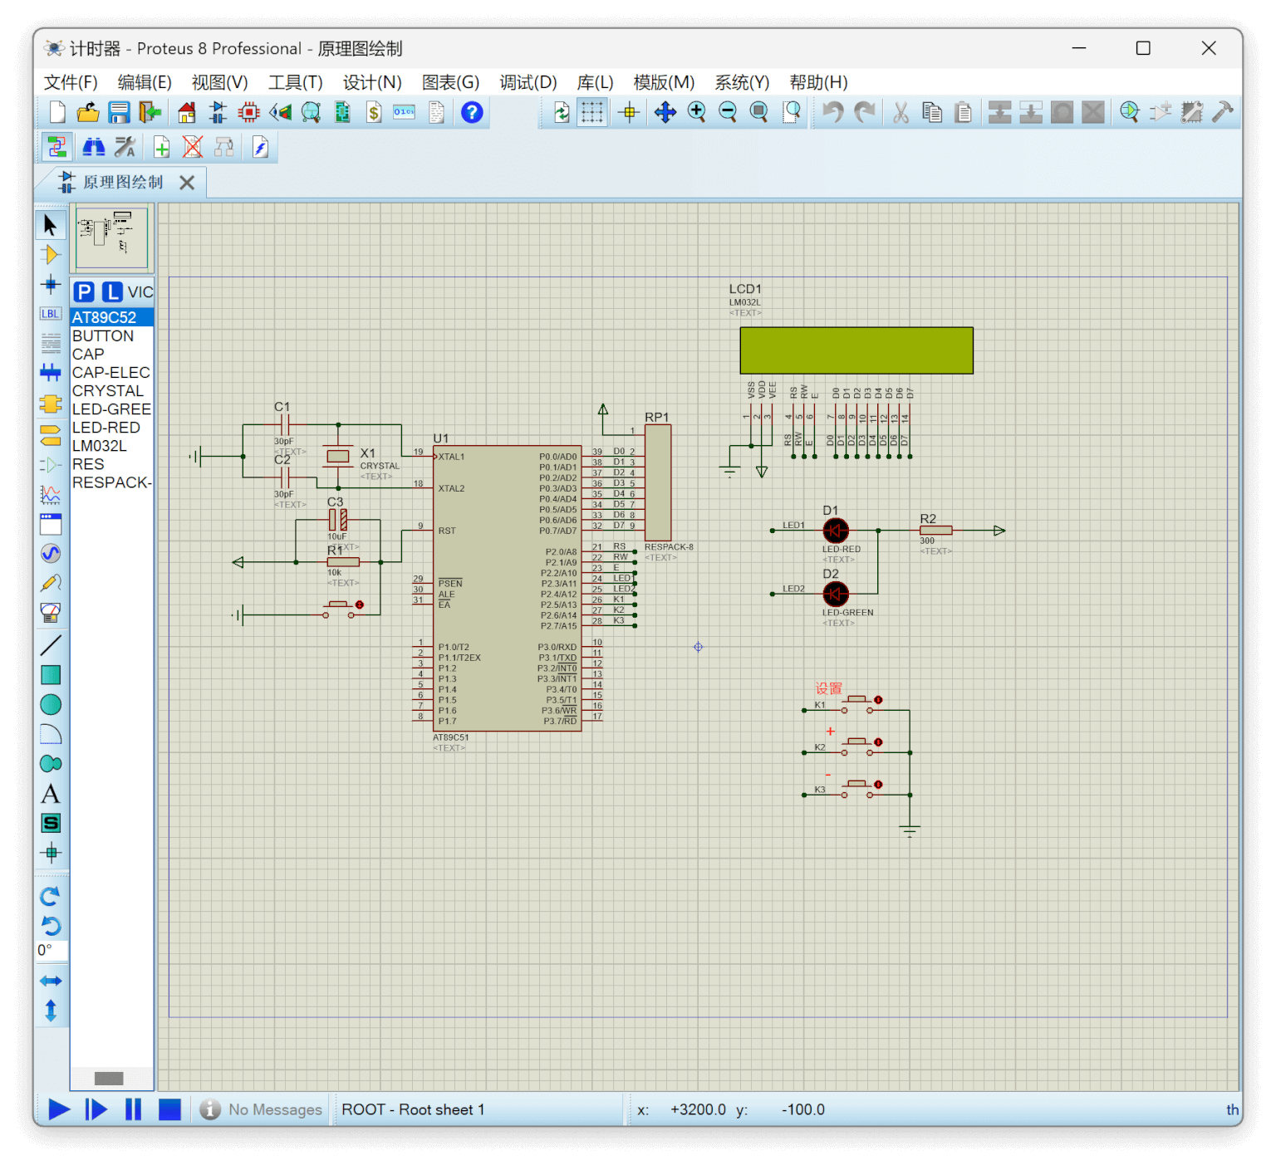Pick the Wire Label (LBL) tool

[x=51, y=314]
